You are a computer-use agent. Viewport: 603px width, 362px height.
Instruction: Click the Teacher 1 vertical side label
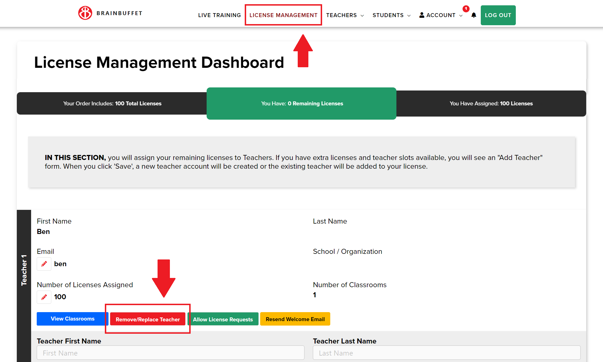point(24,270)
